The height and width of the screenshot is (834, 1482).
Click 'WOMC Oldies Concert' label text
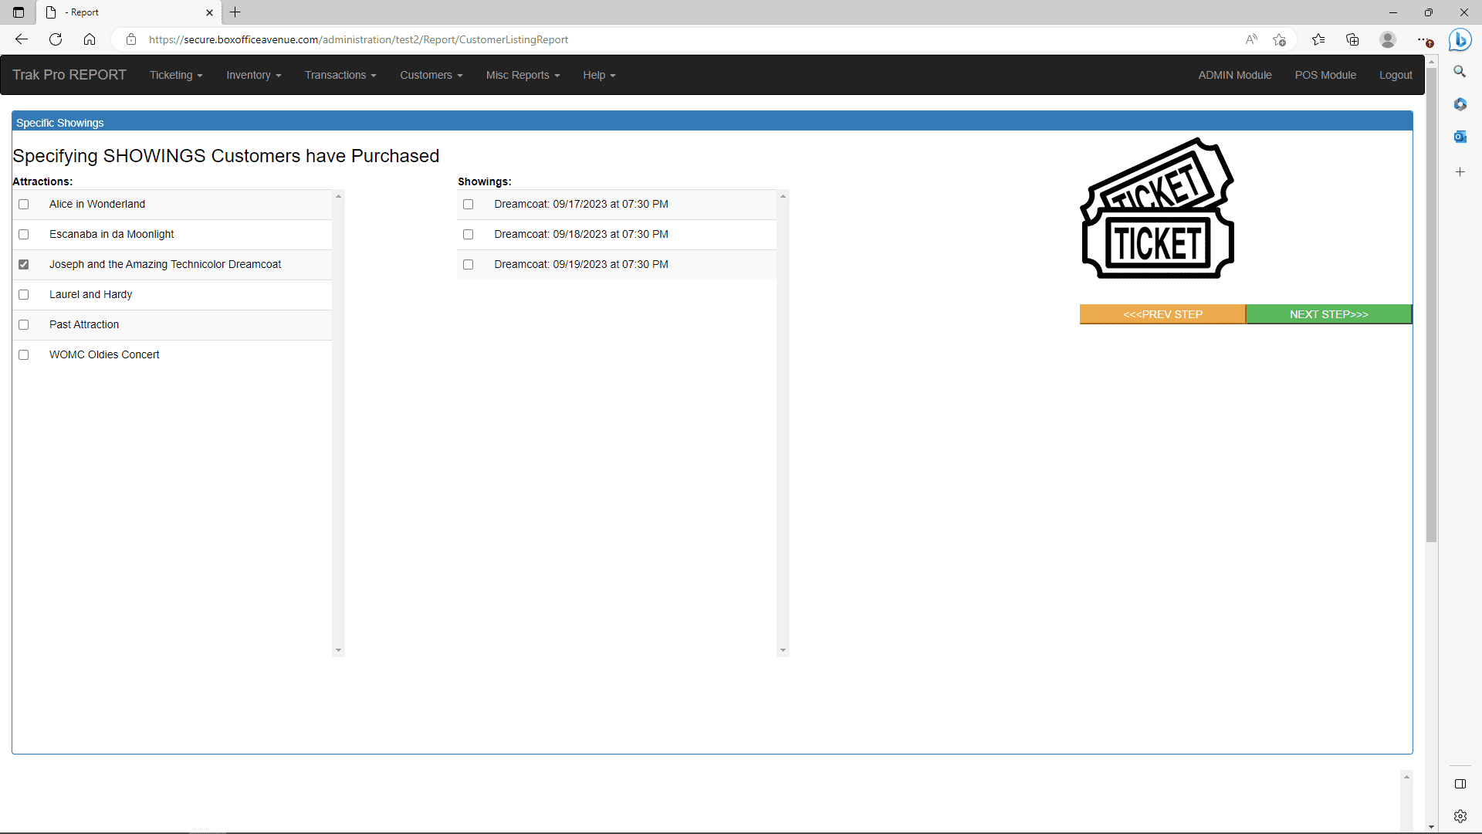(x=104, y=355)
